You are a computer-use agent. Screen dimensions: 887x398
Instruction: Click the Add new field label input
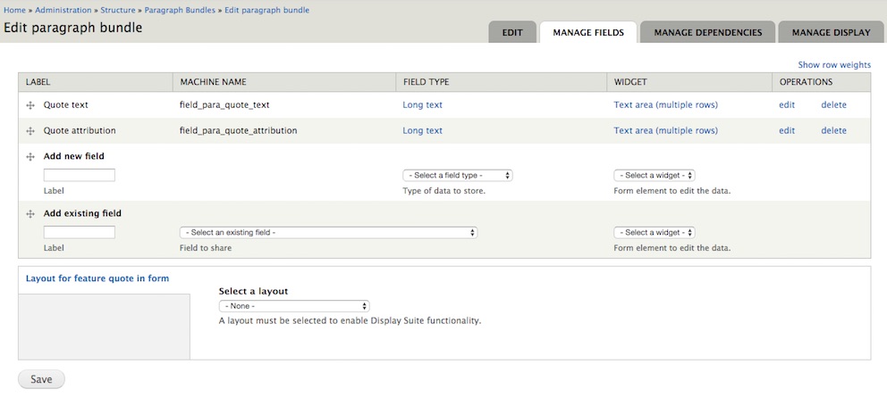(x=80, y=176)
